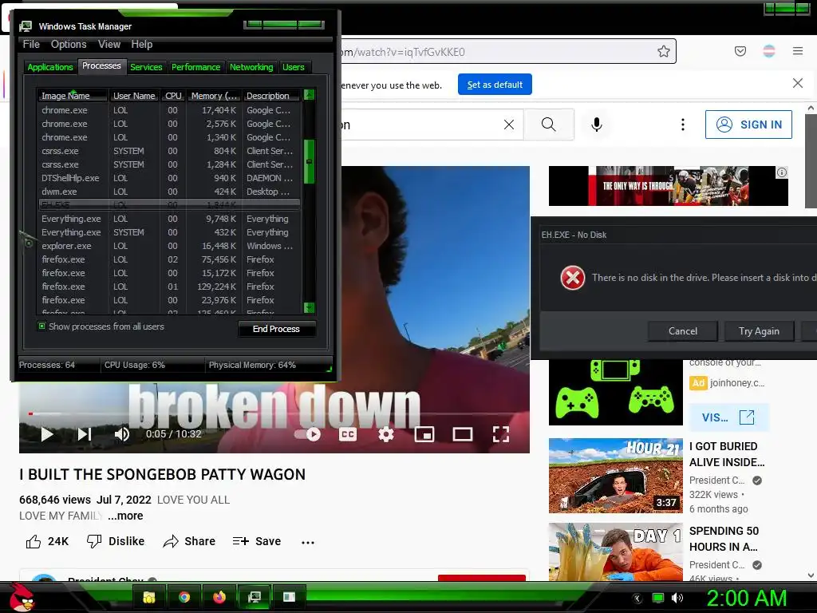The image size is (817, 613).
Task: Click the End Process button
Action: click(276, 329)
